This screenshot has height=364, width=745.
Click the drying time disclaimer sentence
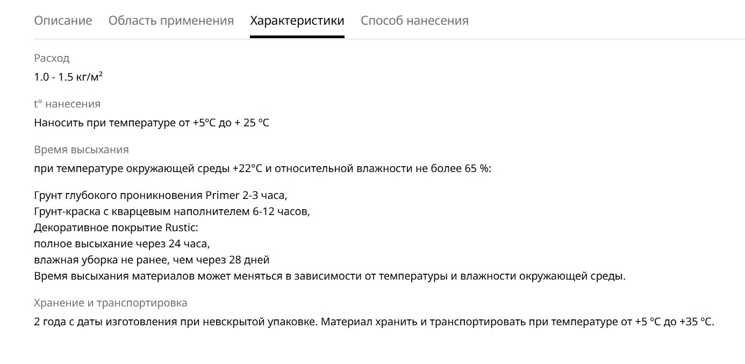pos(330,276)
